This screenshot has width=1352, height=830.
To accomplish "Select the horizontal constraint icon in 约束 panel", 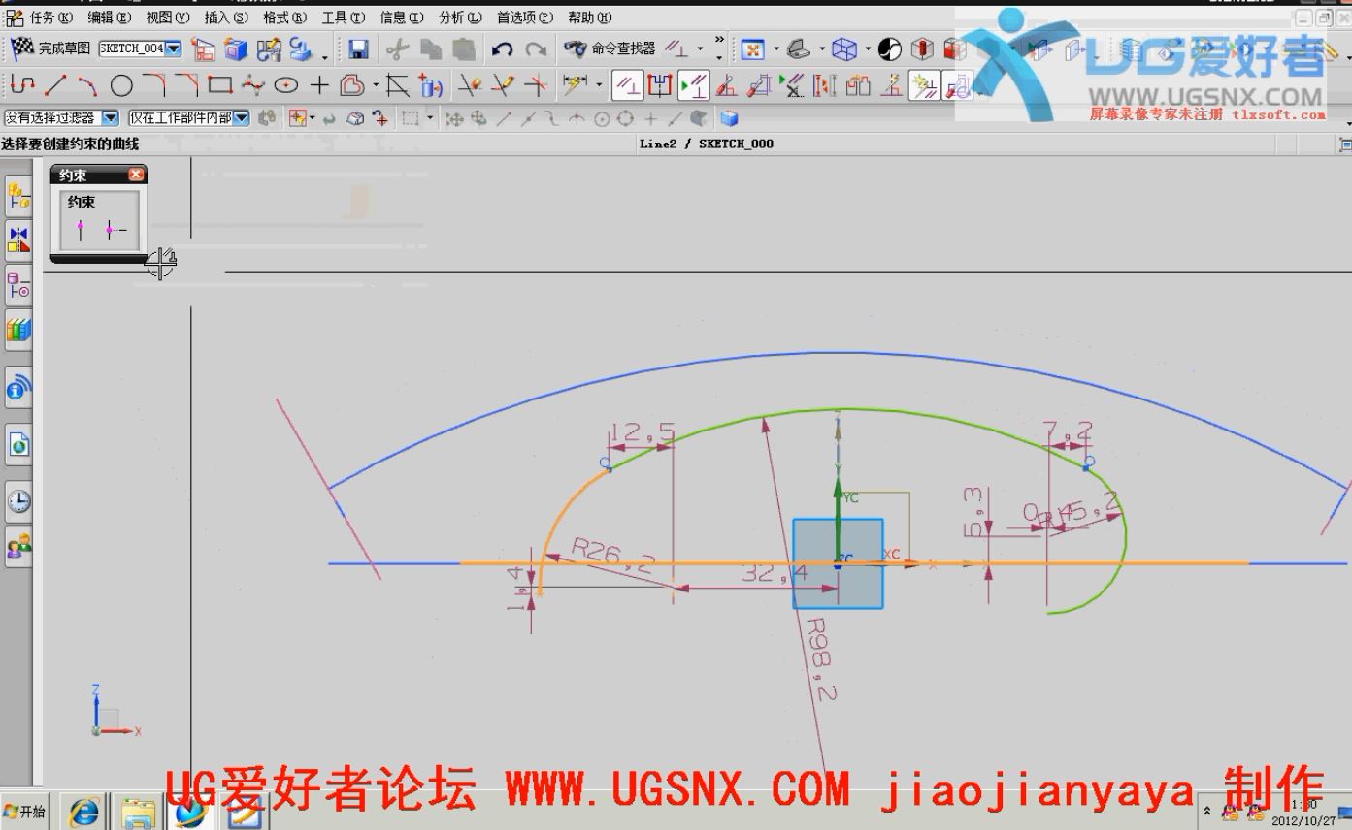I will pyautogui.click(x=115, y=231).
